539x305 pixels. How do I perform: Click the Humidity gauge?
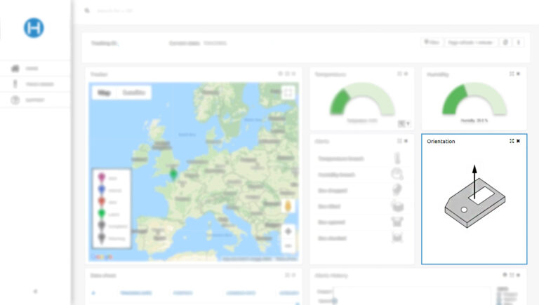click(x=474, y=99)
